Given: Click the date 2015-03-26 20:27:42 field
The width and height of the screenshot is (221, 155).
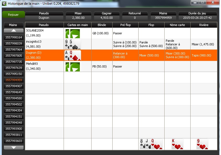Looking at the screenshot, I should 197,18.
